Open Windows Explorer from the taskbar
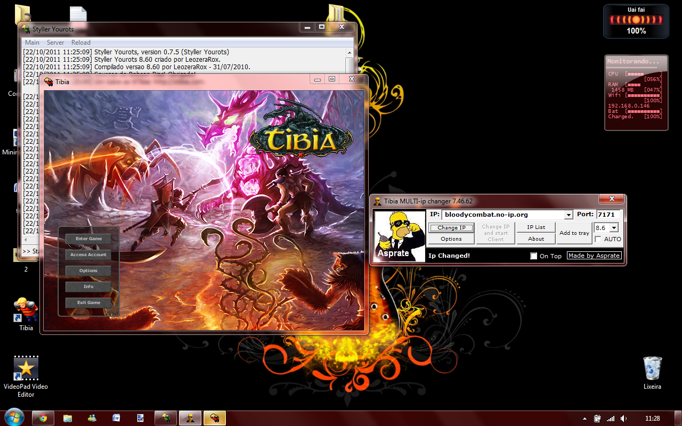682x426 pixels. (68, 418)
